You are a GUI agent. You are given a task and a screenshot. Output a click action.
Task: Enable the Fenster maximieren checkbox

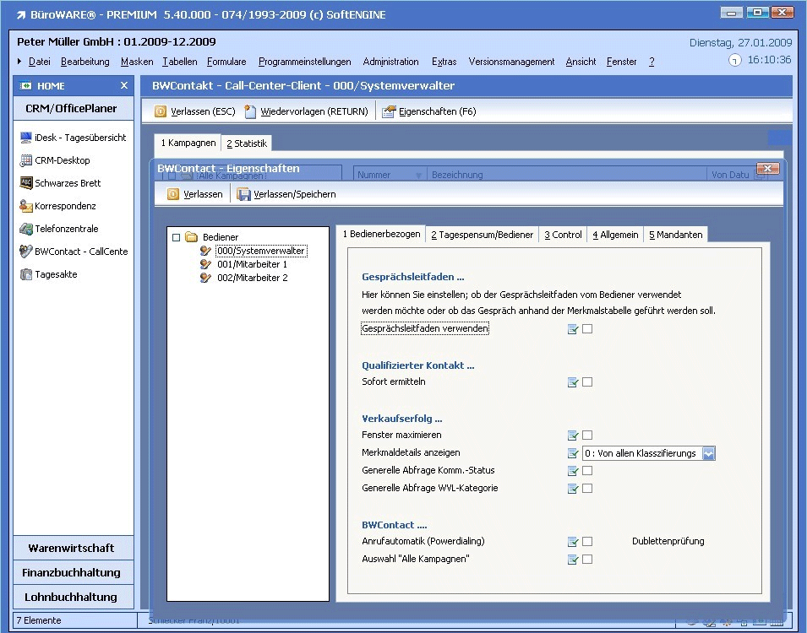coord(587,435)
